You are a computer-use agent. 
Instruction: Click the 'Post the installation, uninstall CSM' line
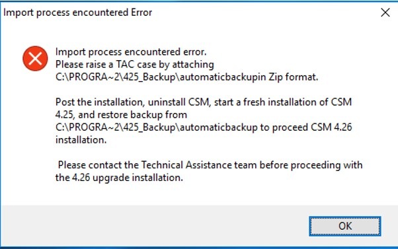[204, 102]
